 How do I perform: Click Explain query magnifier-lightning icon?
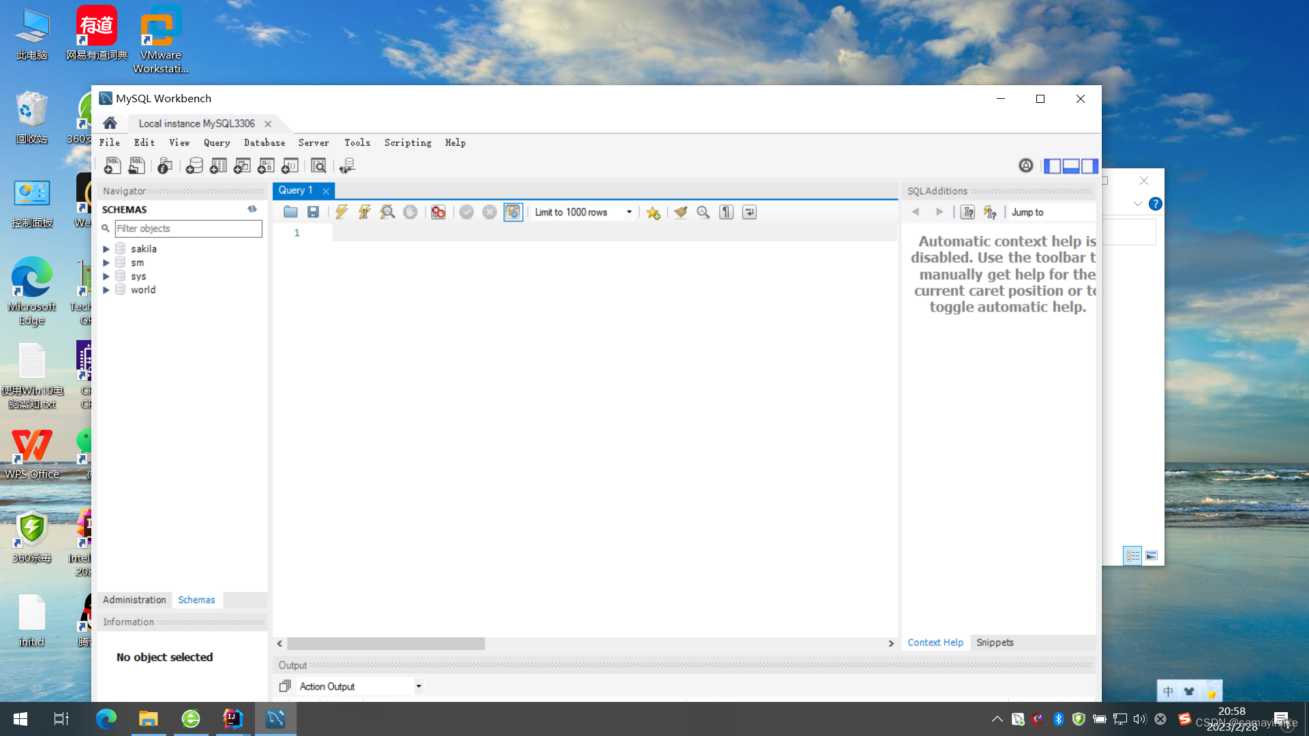point(387,212)
